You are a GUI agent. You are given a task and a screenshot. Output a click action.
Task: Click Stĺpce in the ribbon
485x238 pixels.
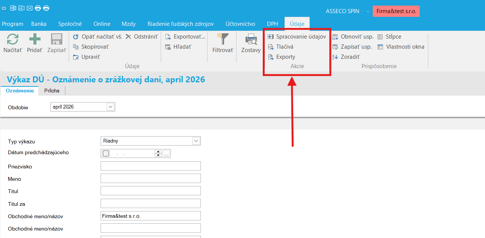(x=389, y=37)
